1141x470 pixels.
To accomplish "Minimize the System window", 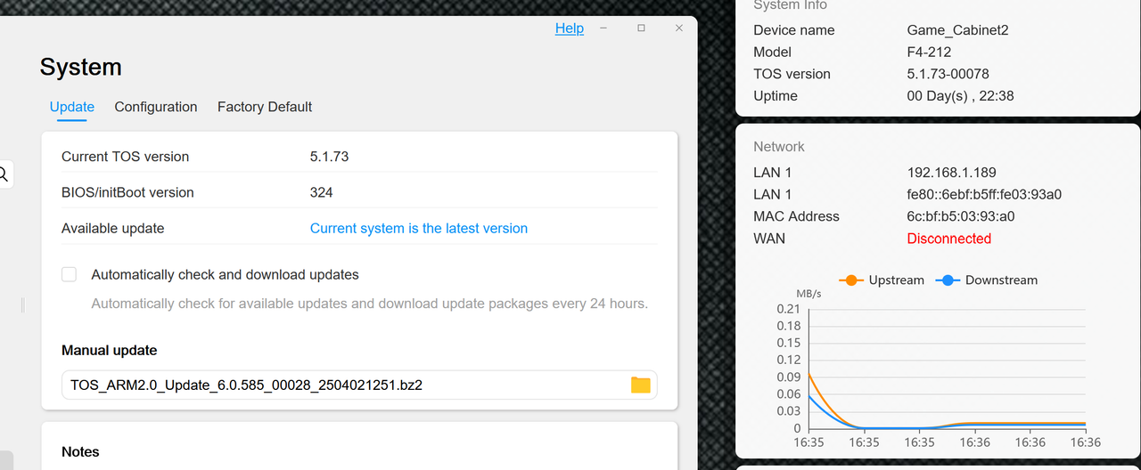I will [x=603, y=28].
